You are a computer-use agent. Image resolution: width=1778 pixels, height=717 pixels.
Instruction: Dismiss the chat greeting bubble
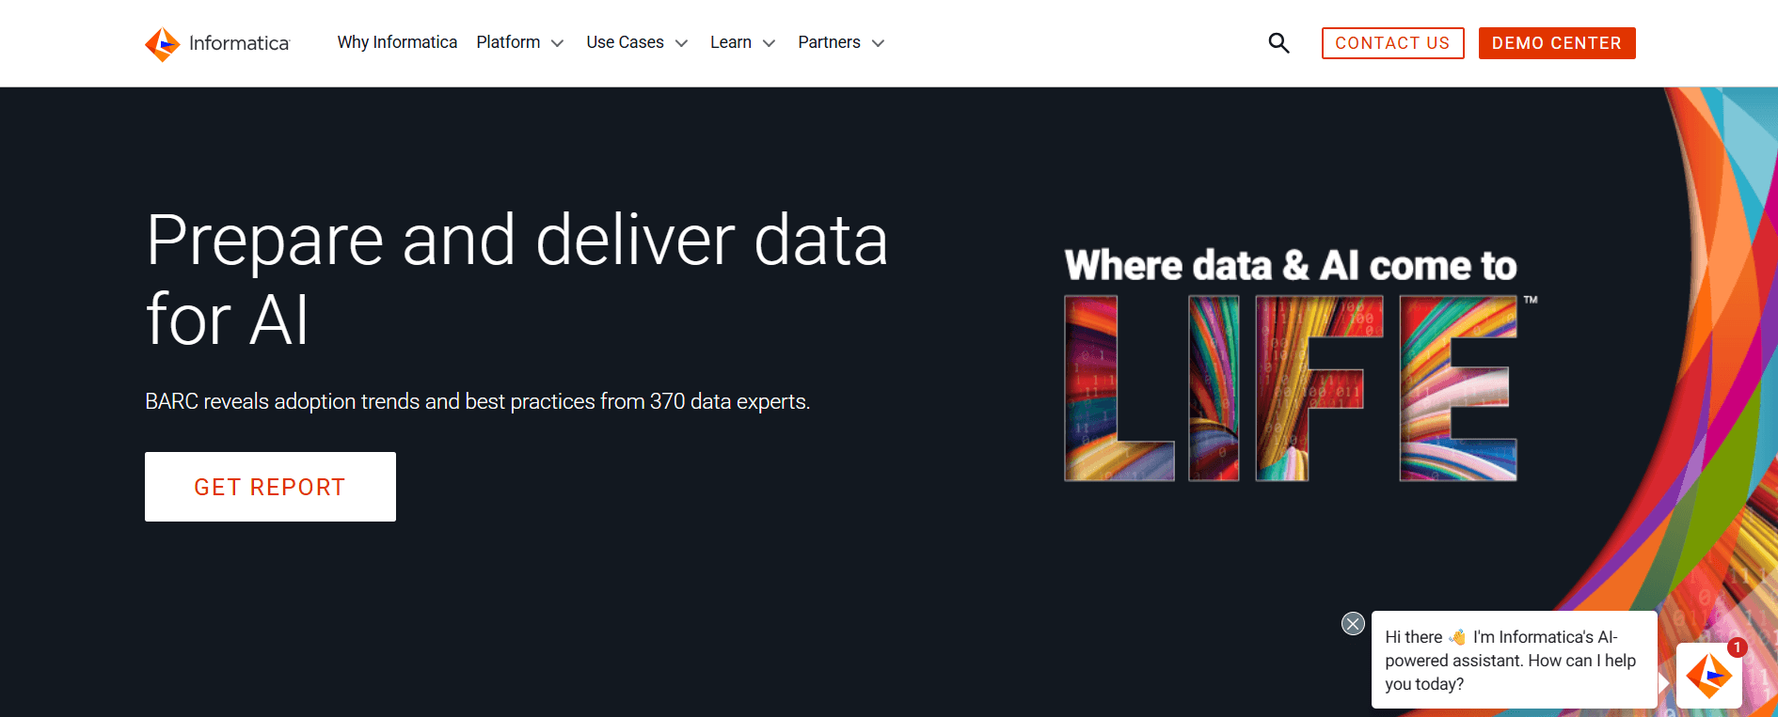[1353, 623]
